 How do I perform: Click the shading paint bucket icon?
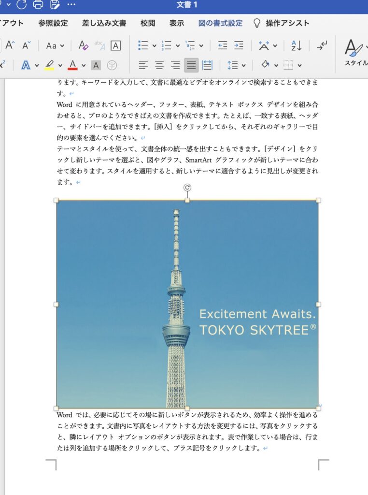[x=265, y=65]
